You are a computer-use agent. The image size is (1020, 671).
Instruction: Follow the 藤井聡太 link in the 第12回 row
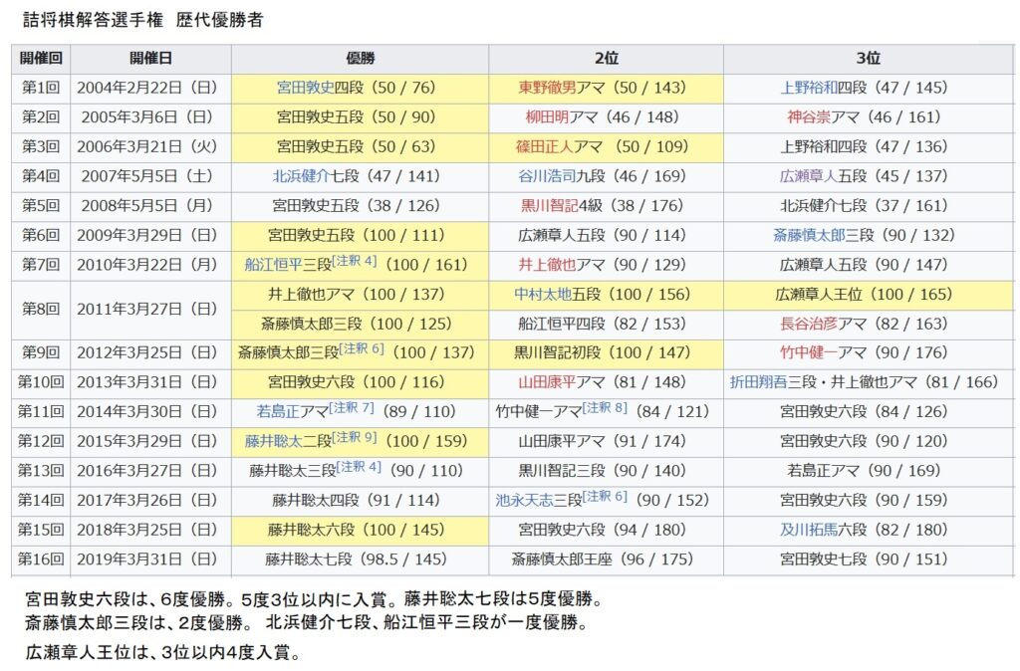[x=273, y=441]
